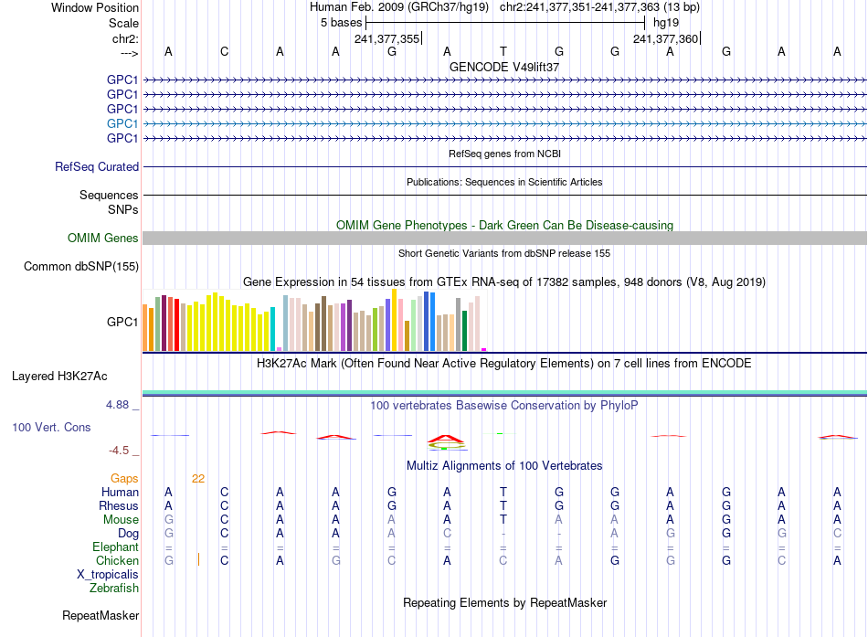Click the tallest gold bar in GTEx chart
The image size is (868, 637).
pos(394,320)
